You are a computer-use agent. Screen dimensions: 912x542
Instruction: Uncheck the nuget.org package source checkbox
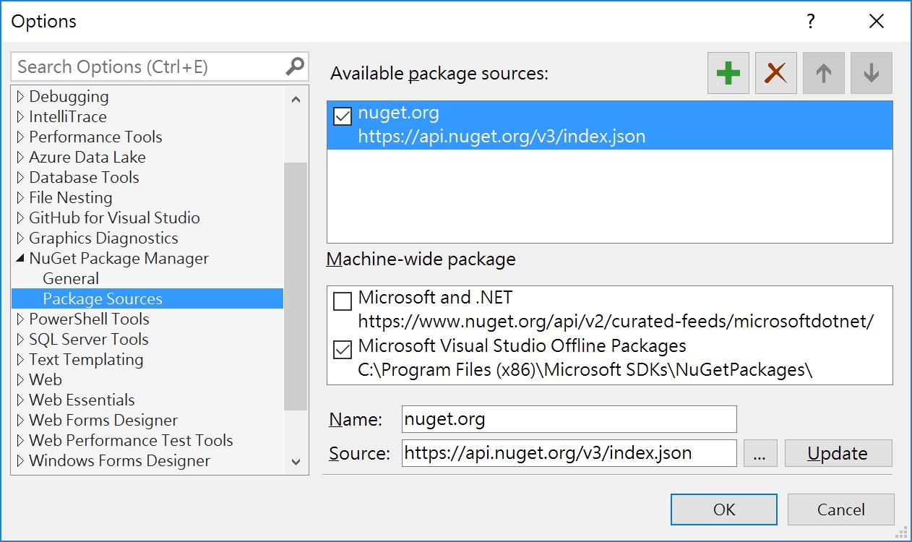[x=343, y=116]
